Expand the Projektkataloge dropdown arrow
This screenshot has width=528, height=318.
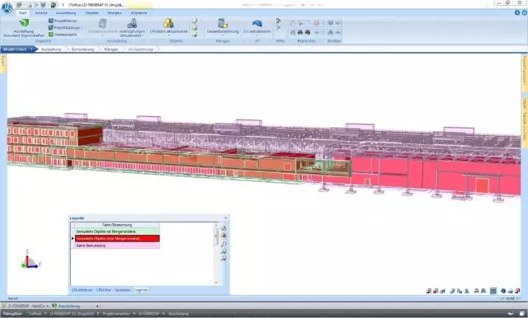tap(82, 27)
